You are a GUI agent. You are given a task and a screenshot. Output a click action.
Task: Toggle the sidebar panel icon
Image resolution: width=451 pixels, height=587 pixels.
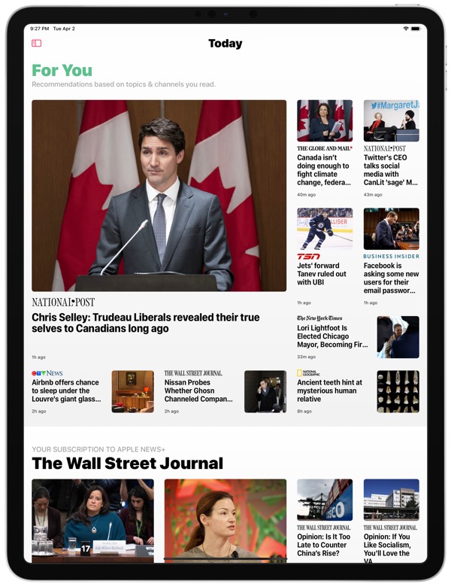[x=36, y=43]
